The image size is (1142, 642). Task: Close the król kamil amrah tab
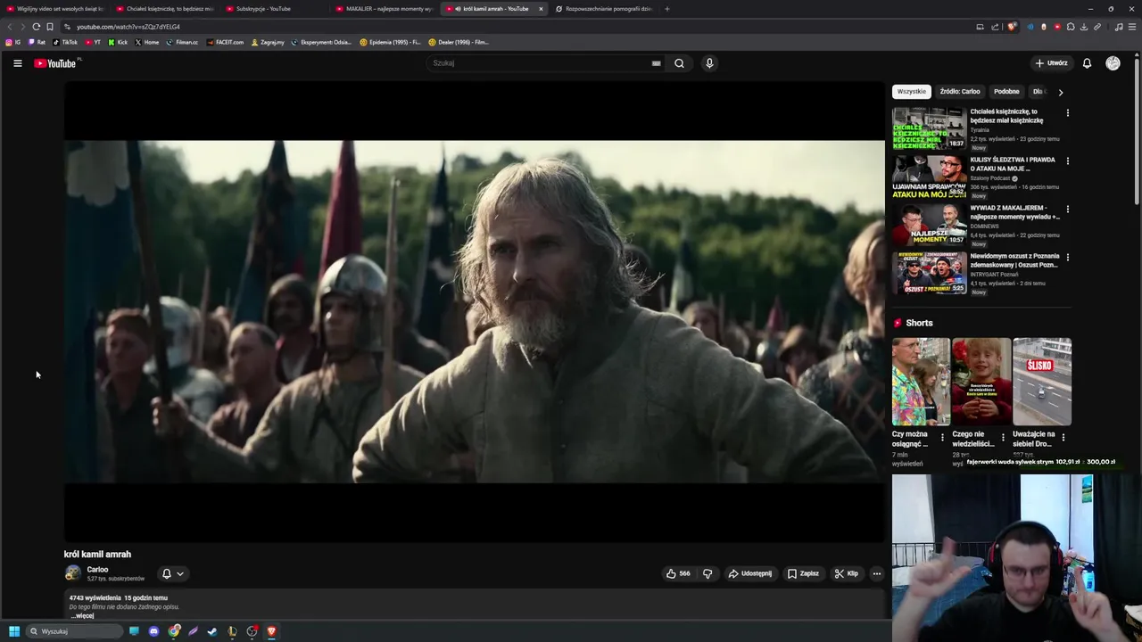(541, 9)
